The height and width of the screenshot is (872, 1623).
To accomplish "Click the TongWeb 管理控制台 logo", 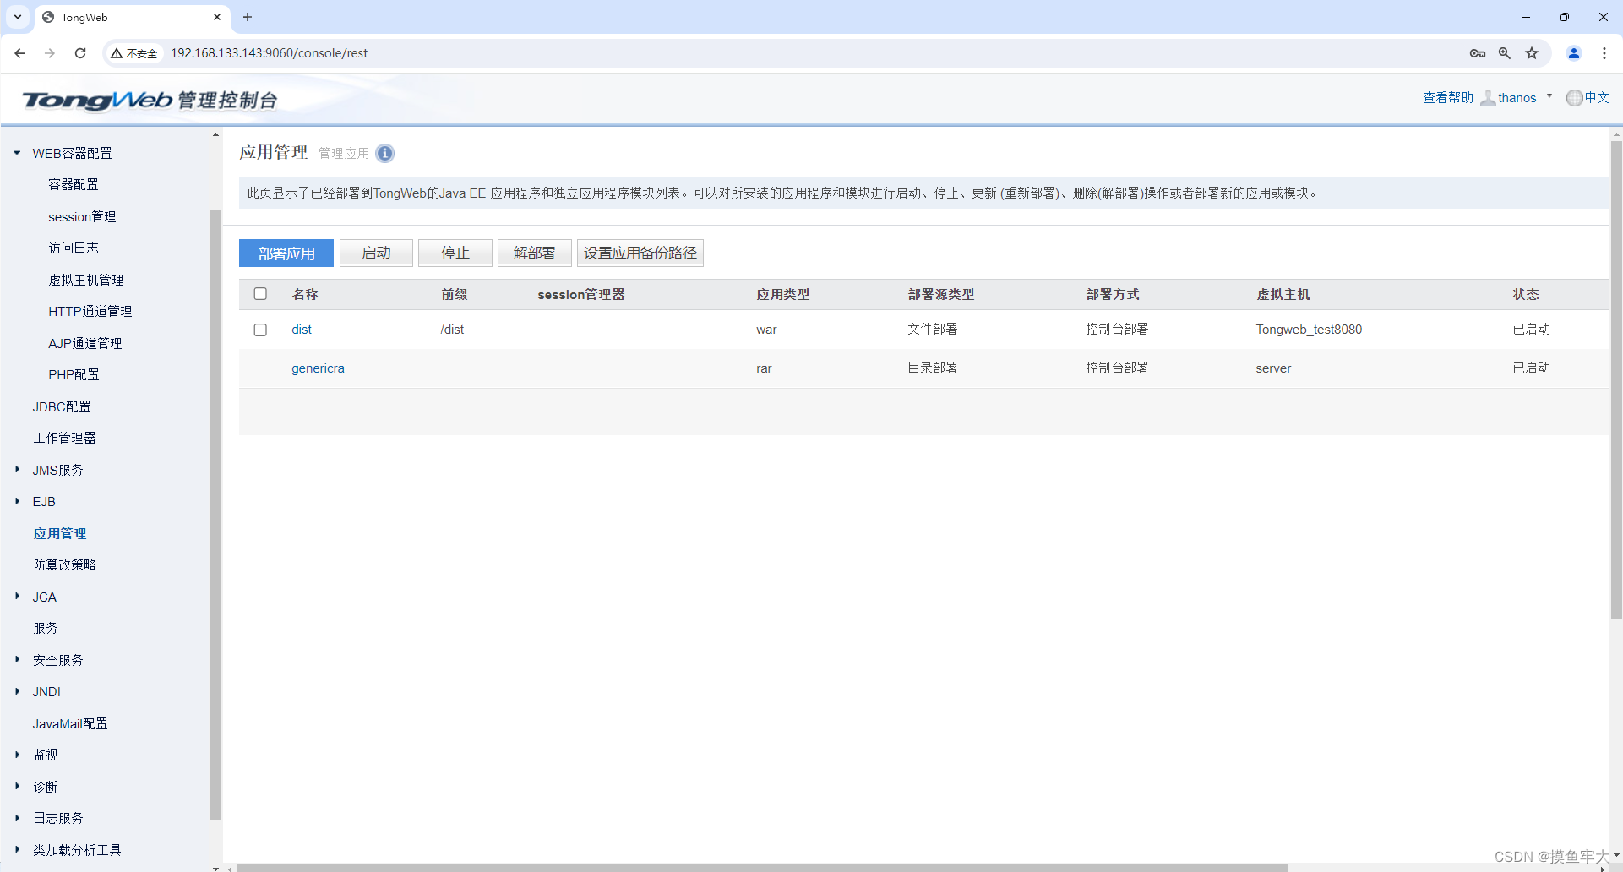I will 150,100.
